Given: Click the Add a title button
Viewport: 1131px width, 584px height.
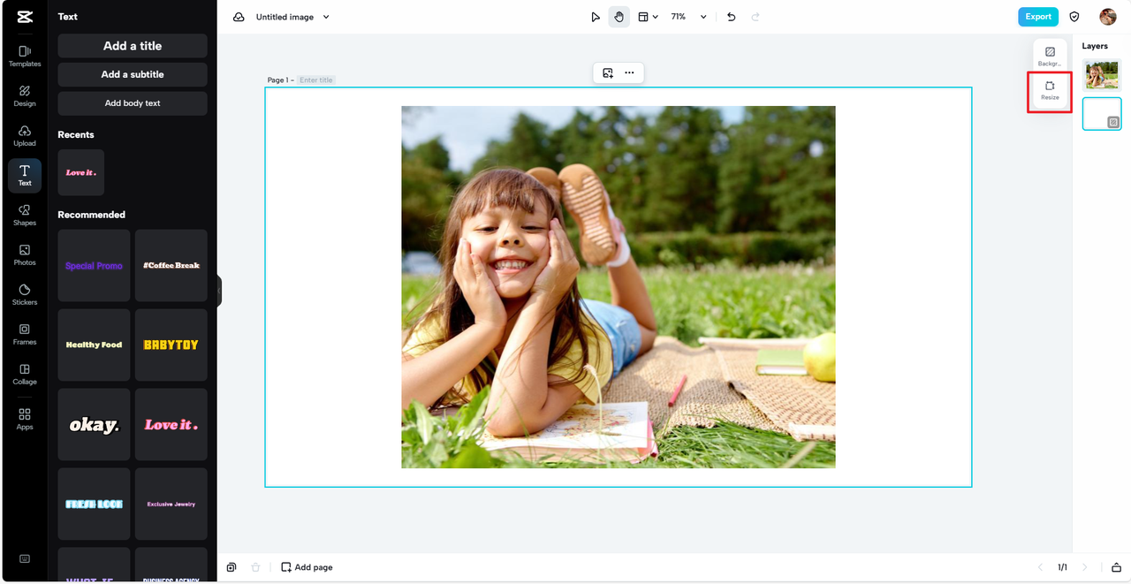Looking at the screenshot, I should pyautogui.click(x=133, y=46).
